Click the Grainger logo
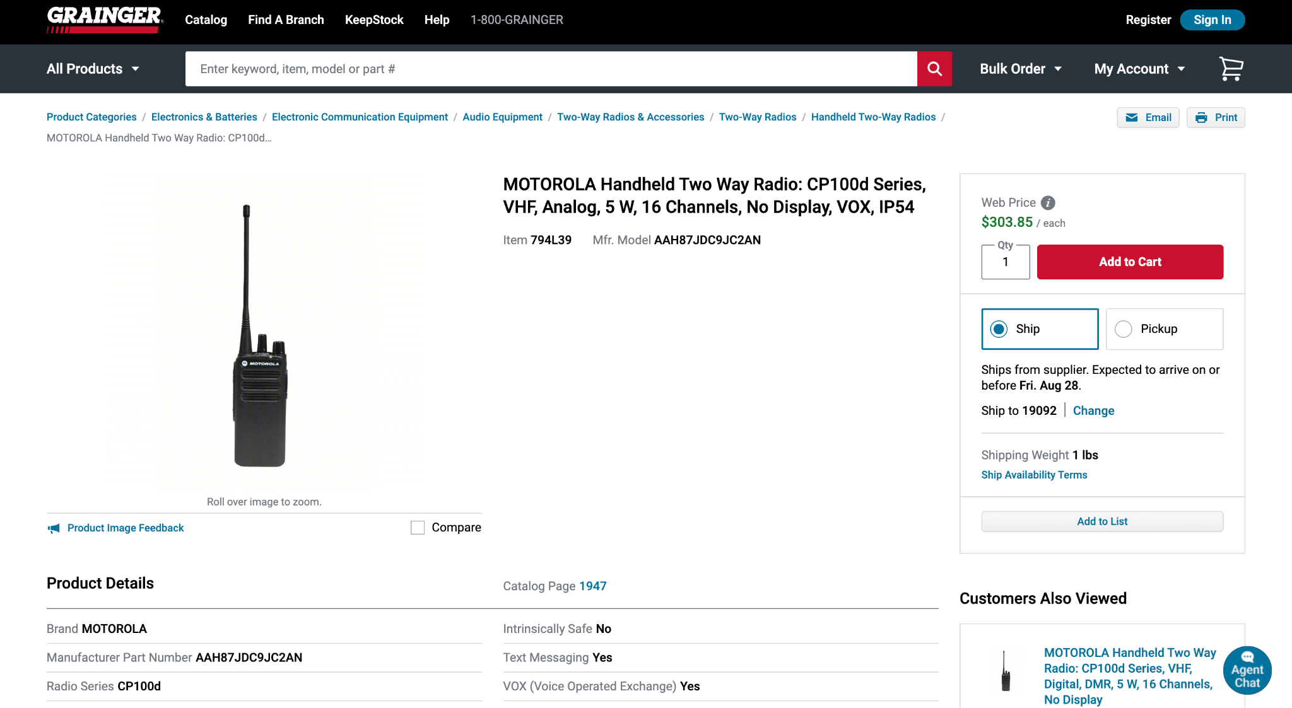The height and width of the screenshot is (708, 1292). (105, 20)
